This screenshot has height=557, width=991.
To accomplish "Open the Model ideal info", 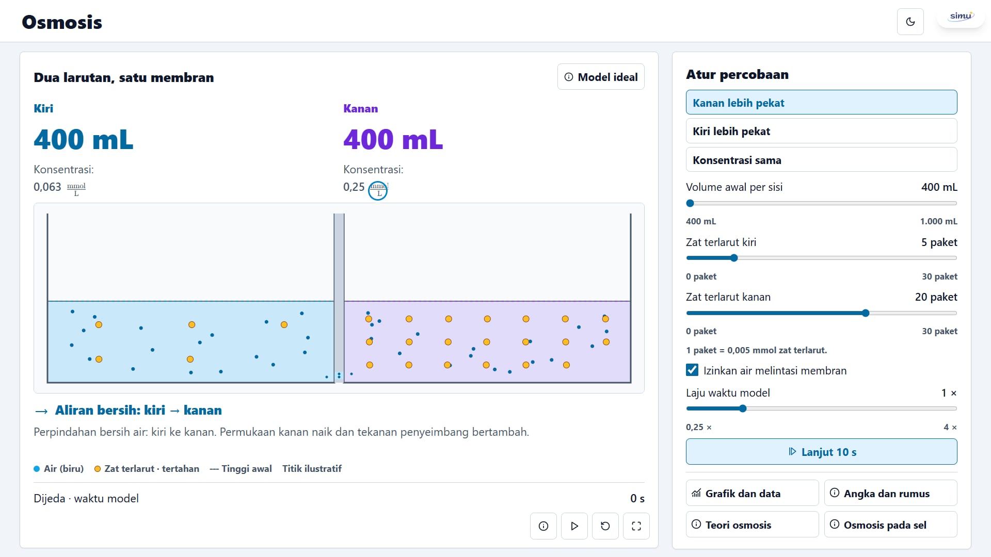I will click(601, 77).
